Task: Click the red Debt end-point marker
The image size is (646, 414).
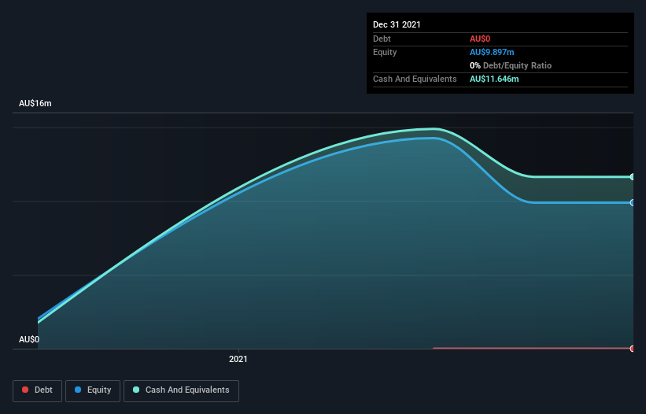Action: click(633, 349)
